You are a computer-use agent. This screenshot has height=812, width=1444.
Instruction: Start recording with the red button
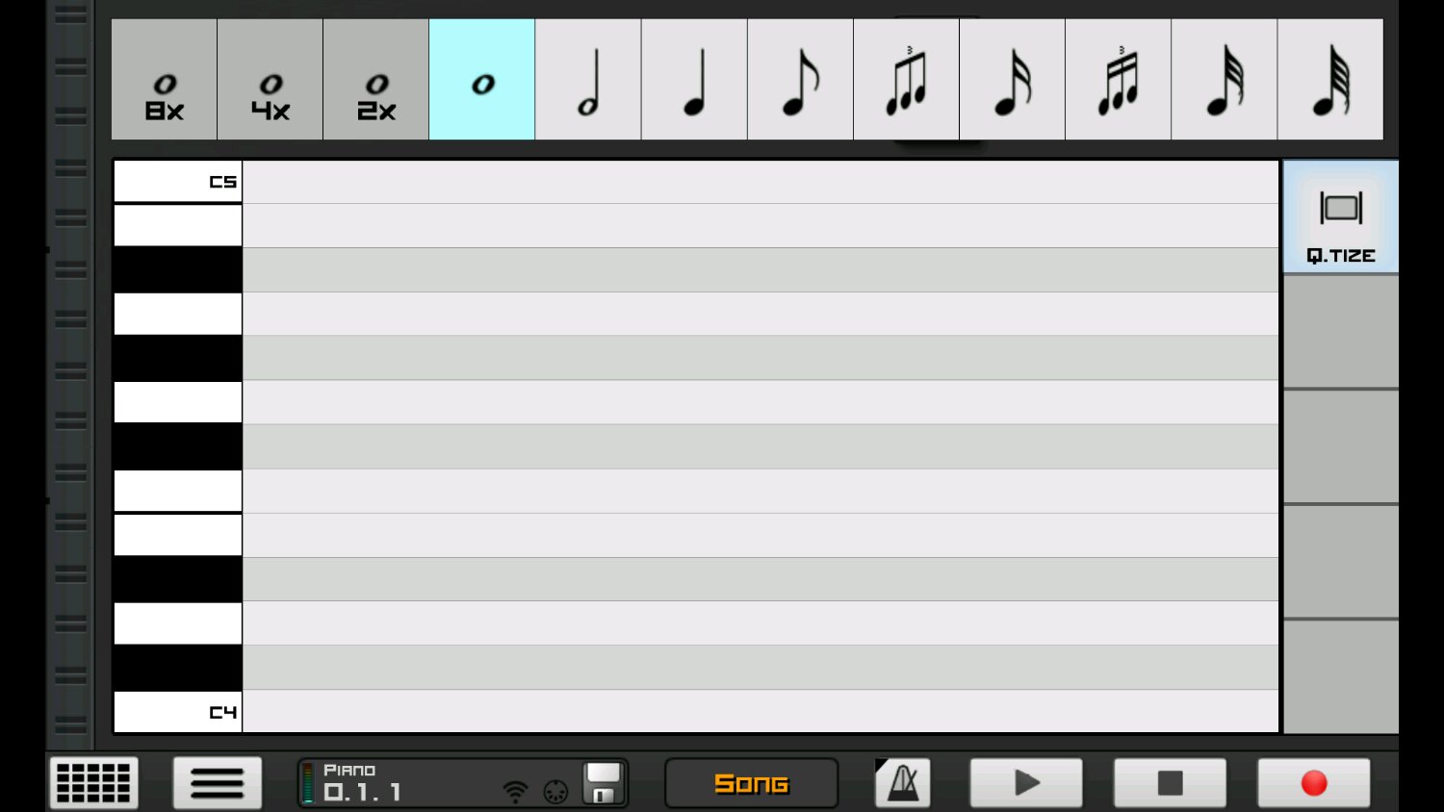coord(1313,783)
